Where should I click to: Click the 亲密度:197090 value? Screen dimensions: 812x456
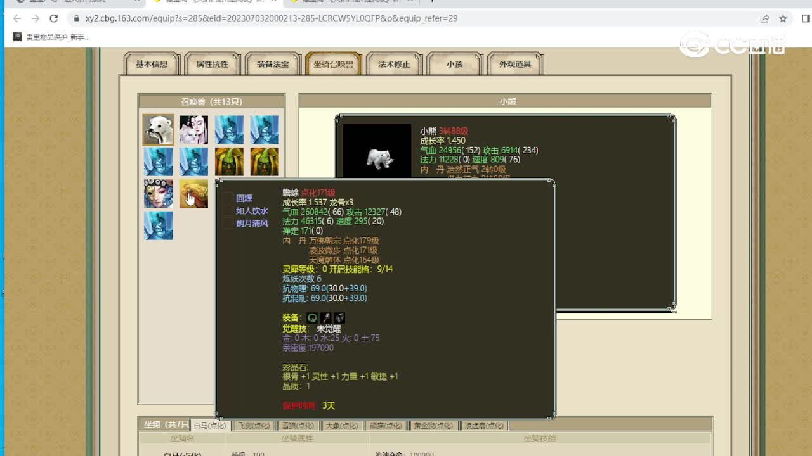click(x=308, y=348)
